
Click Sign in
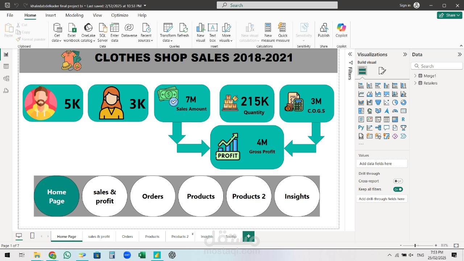(x=405, y=5)
